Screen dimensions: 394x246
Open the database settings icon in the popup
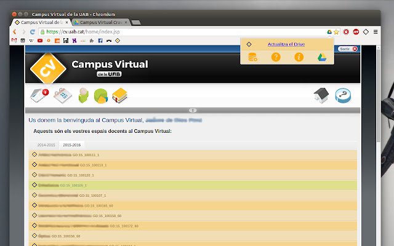[252, 57]
